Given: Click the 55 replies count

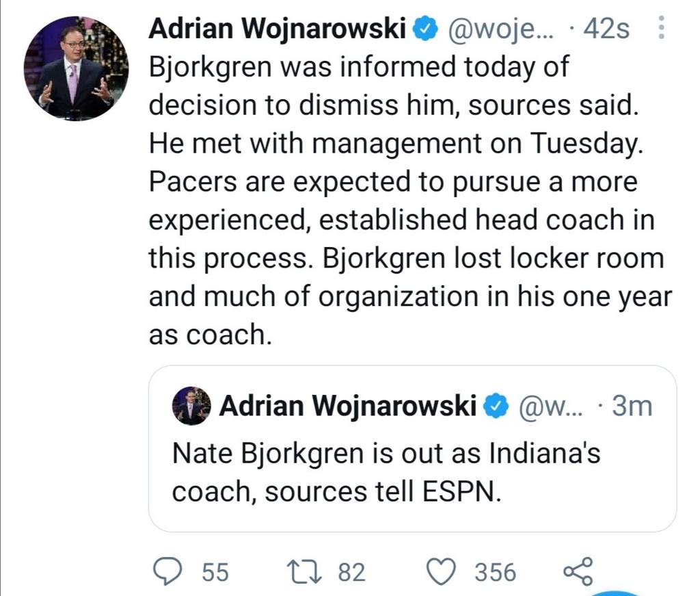Looking at the screenshot, I should (x=215, y=573).
